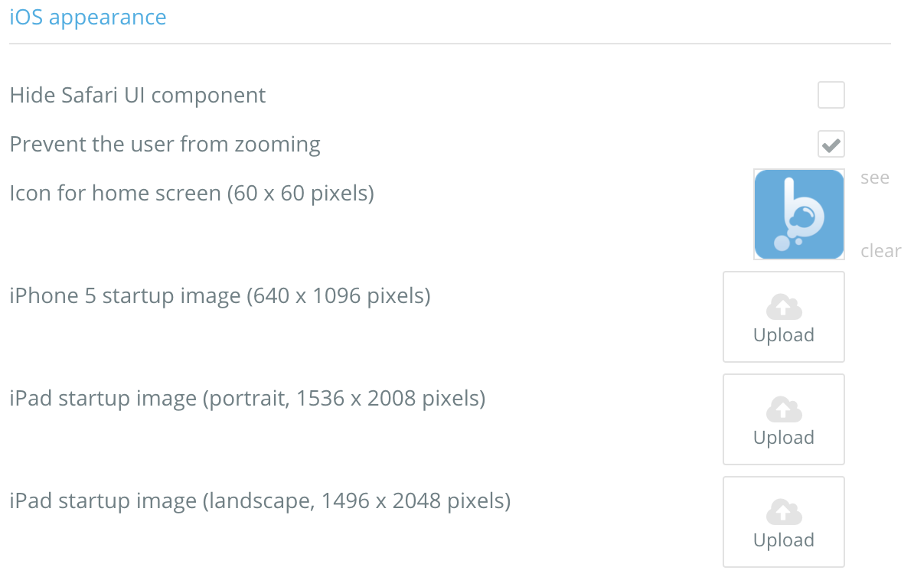Open the upload box beside iPad landscape image
914x577 pixels.
(x=784, y=522)
